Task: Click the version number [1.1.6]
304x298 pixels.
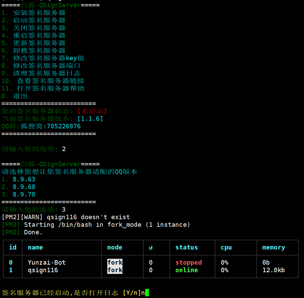Action: click(90, 119)
